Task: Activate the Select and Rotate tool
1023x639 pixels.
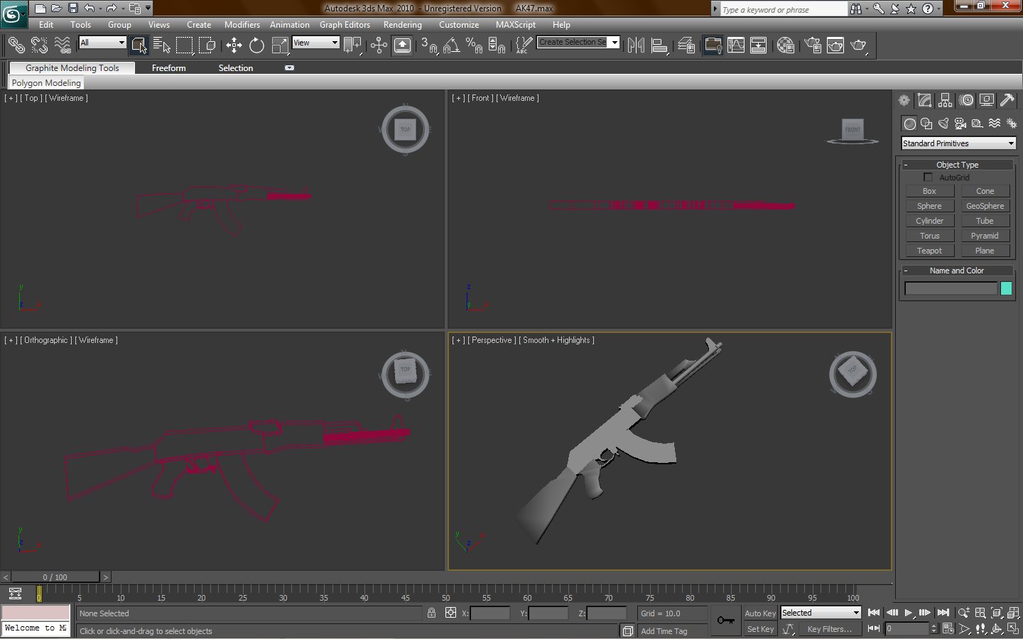Action: (x=256, y=45)
